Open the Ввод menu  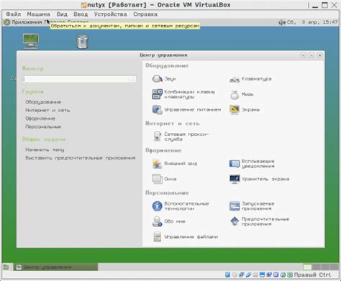click(x=81, y=14)
